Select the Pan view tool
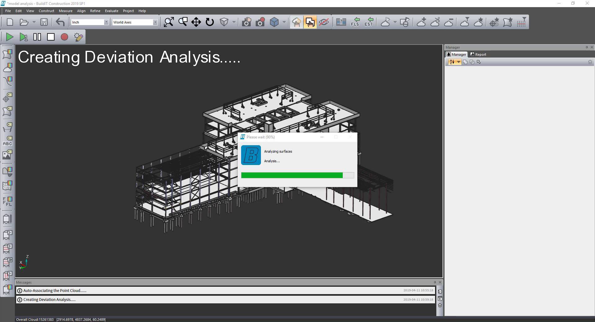Screen dimensions: 595x322 click(x=196, y=22)
